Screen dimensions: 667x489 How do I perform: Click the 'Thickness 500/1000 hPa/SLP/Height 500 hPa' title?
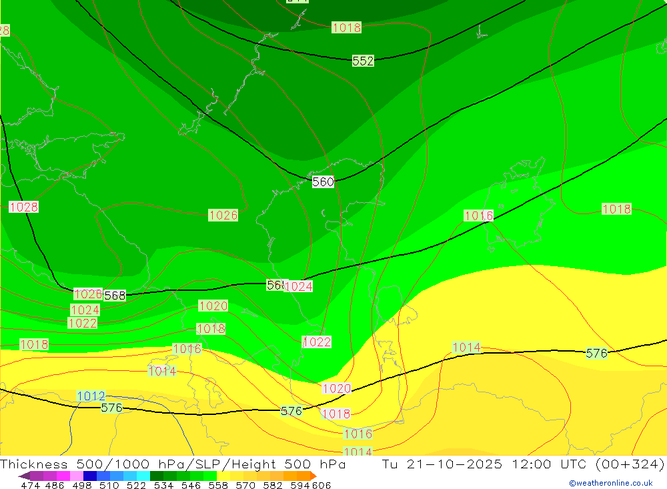[x=173, y=464]
